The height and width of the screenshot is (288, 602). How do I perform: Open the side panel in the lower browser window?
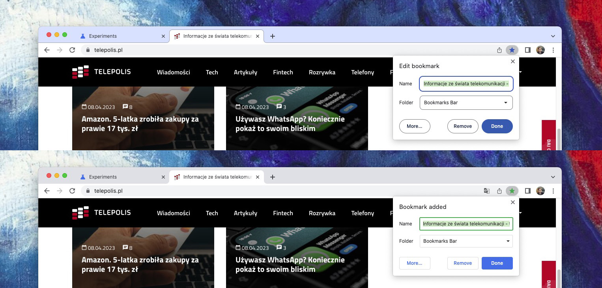tap(527, 191)
